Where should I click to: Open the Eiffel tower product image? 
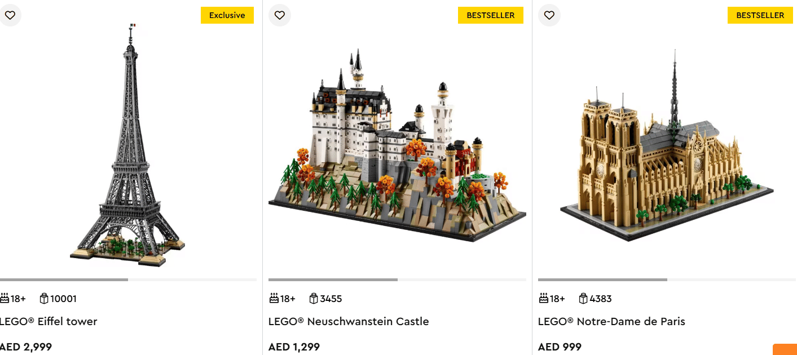(130, 147)
